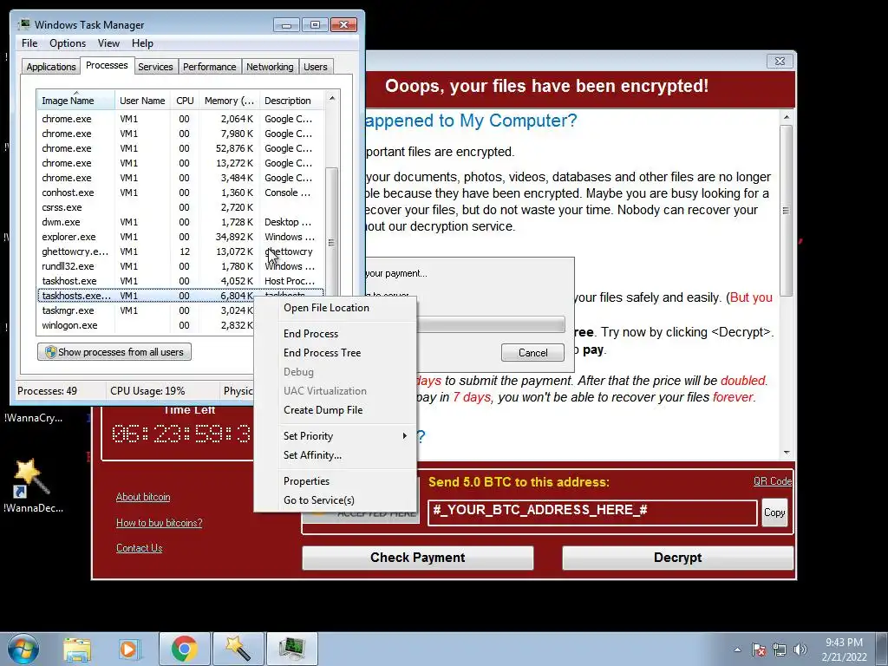Open the Contact Us link
888x666 pixels.
(140, 548)
